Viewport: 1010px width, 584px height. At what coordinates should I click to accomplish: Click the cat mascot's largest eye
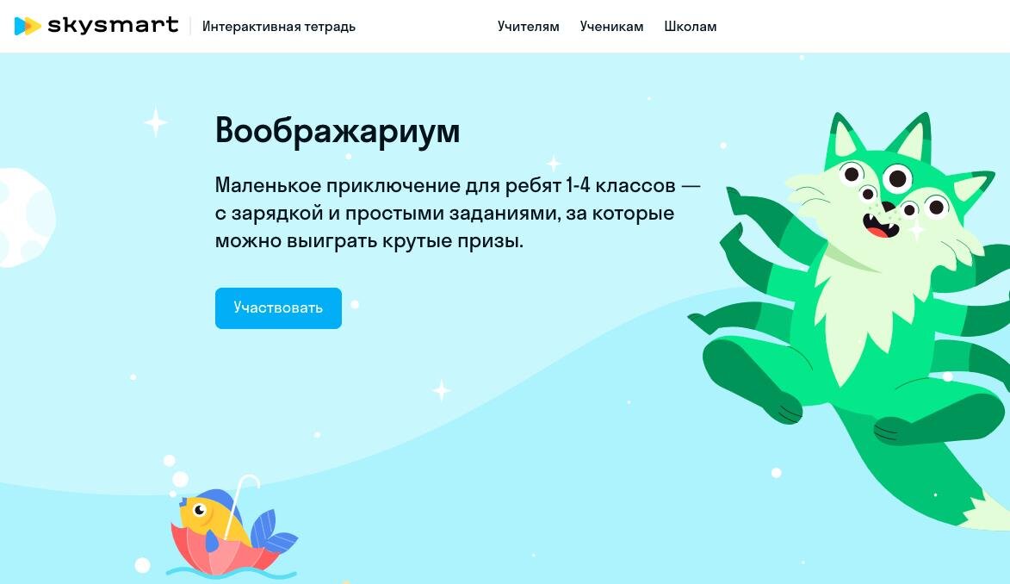[897, 178]
